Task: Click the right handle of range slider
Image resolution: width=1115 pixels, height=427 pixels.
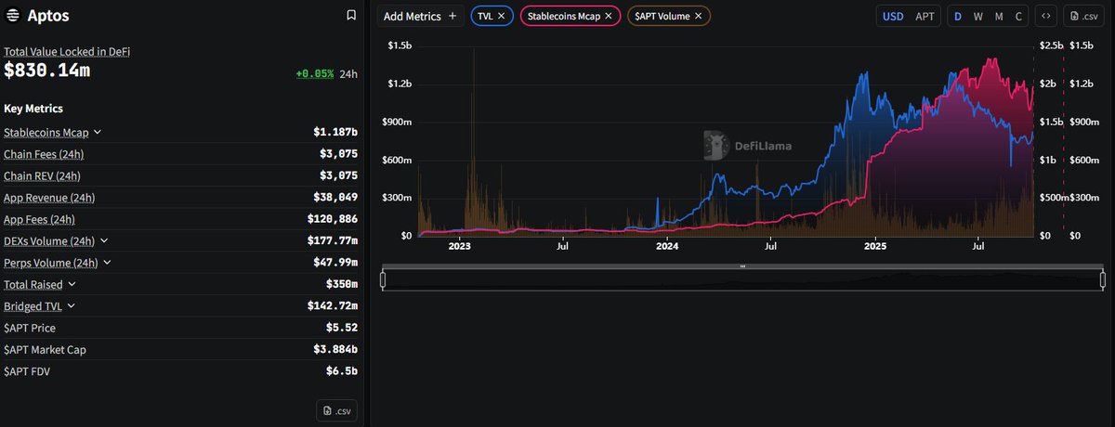Action: pos(1101,278)
